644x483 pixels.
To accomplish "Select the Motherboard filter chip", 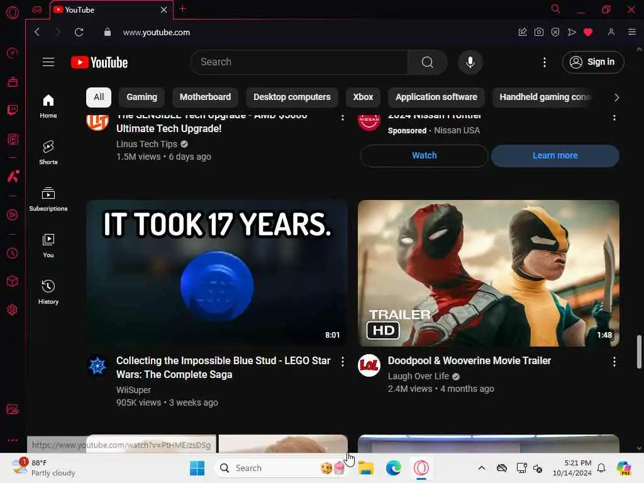I will tap(206, 97).
